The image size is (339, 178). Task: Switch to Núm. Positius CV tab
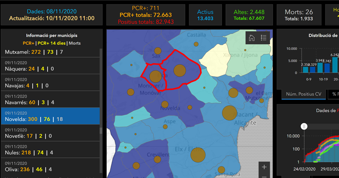pyautogui.click(x=303, y=94)
